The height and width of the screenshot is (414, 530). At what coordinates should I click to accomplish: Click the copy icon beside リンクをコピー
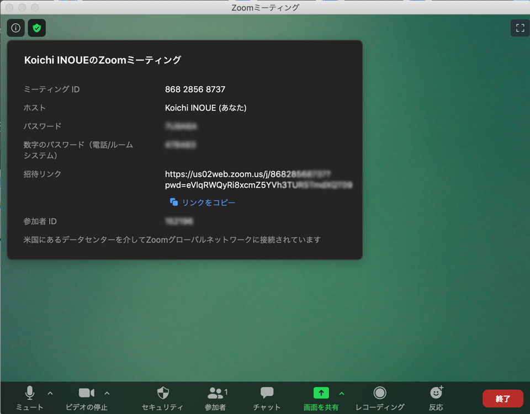pos(174,202)
